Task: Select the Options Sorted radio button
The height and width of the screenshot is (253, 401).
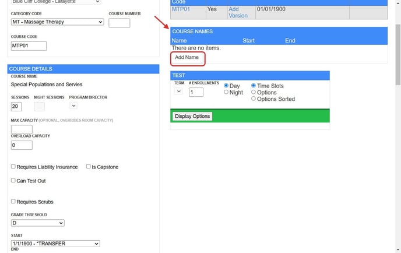Action: point(254,99)
